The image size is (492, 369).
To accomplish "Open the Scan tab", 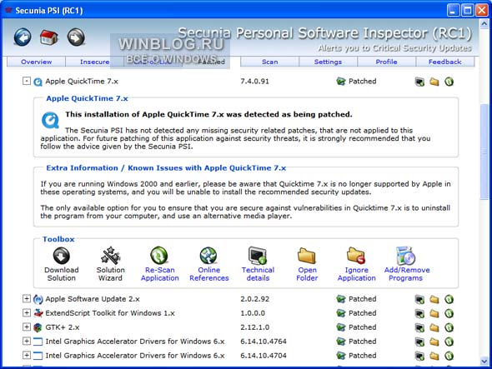I will [x=270, y=62].
